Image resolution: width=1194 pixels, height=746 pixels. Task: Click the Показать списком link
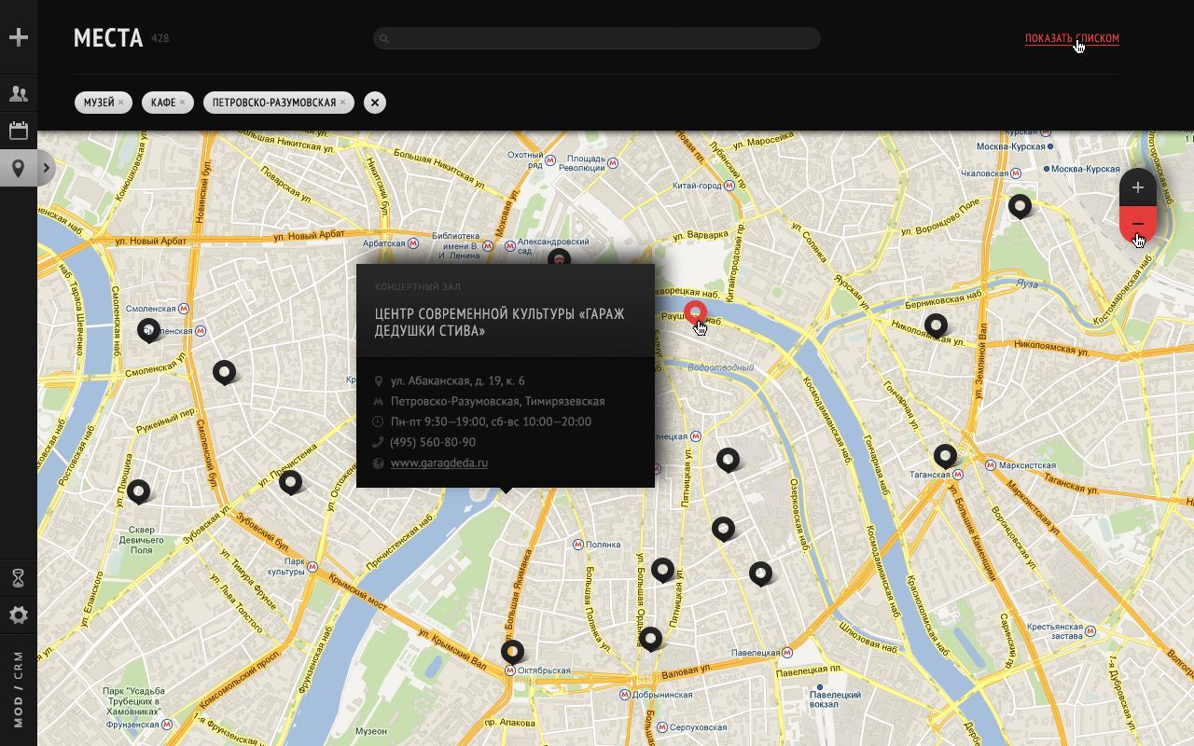[1072, 38]
